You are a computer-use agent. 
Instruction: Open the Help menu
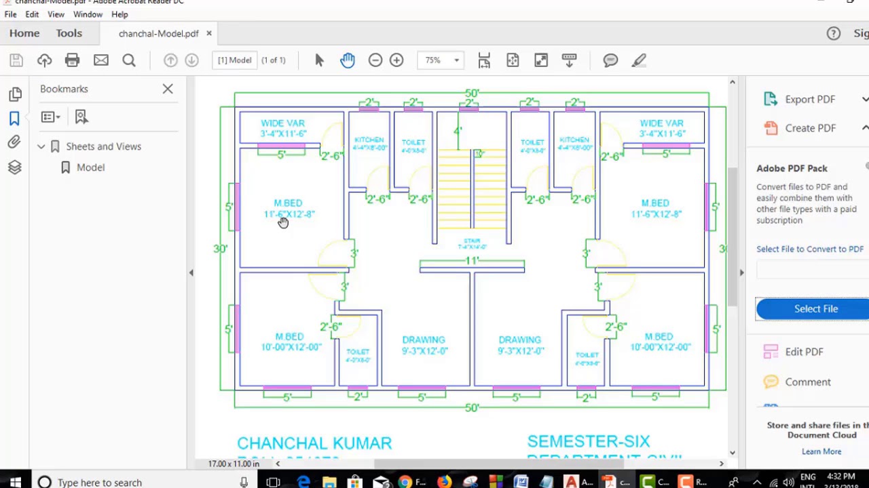(119, 14)
